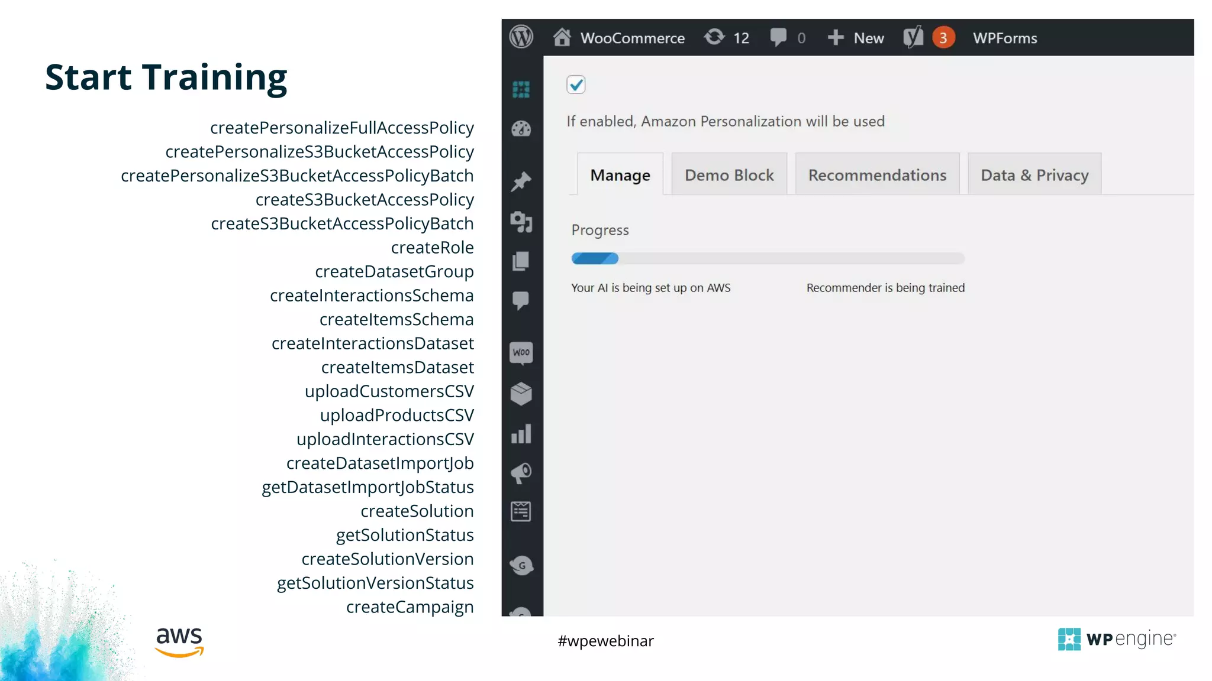Open the Media library icon
The image size is (1212, 681).
tap(521, 222)
